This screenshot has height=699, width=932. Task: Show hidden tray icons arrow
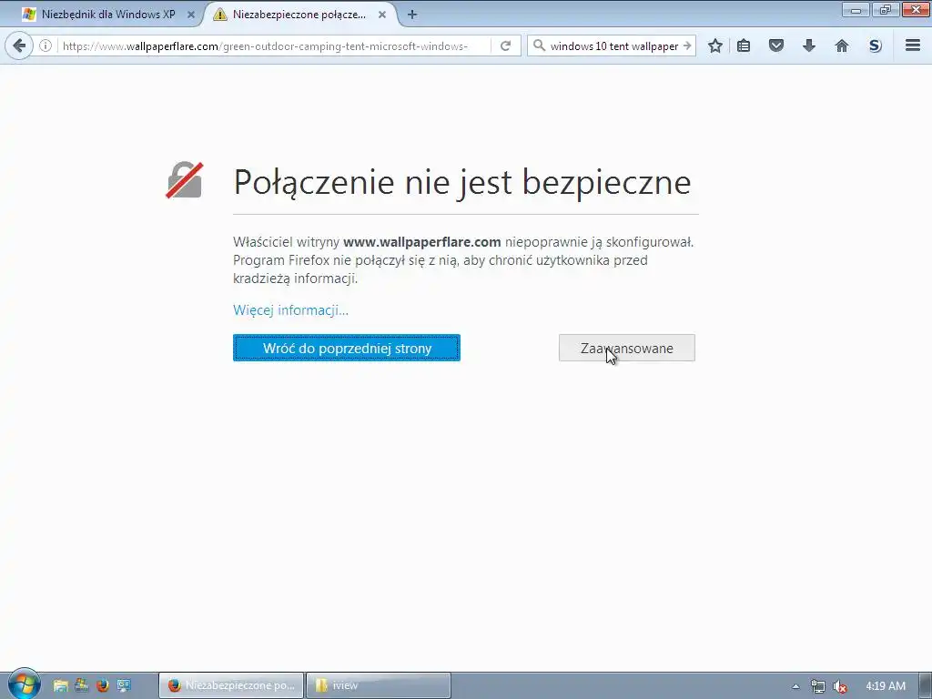coord(795,686)
